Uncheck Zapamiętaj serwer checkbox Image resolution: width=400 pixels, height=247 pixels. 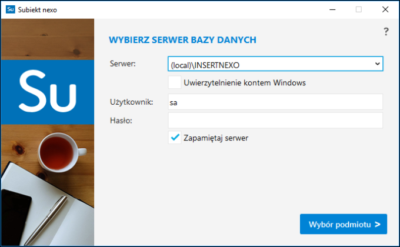click(175, 138)
